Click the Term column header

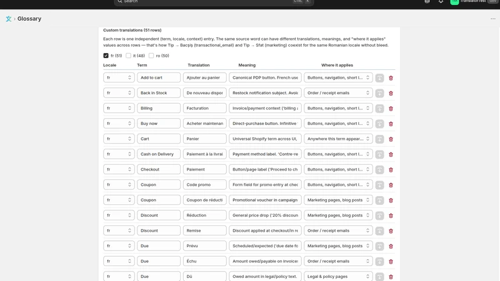[142, 65]
